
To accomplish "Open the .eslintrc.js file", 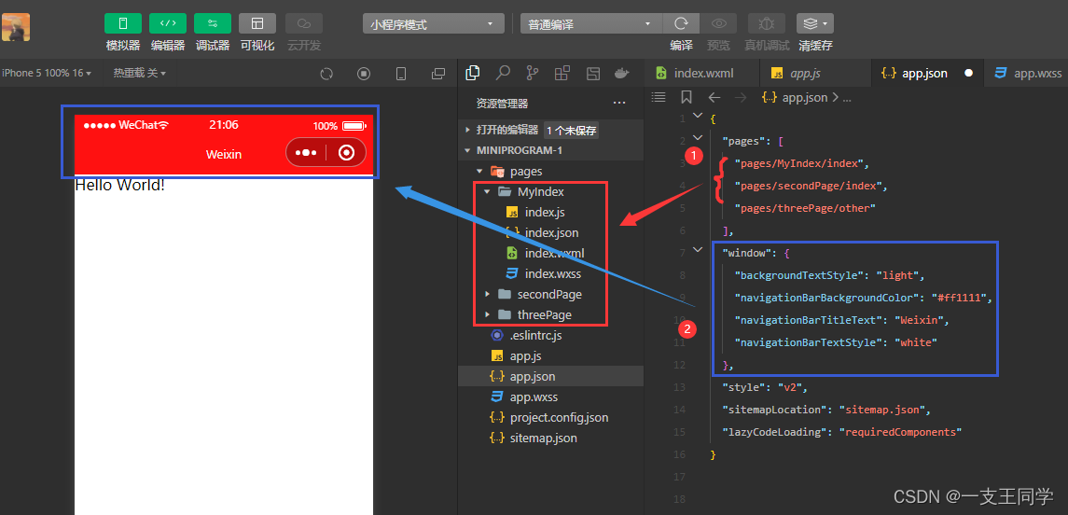I will [x=550, y=335].
